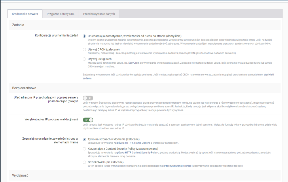Screen dimensions: 288x182
Task: Click the Bezpieczeństwo section header
Action: point(24,88)
